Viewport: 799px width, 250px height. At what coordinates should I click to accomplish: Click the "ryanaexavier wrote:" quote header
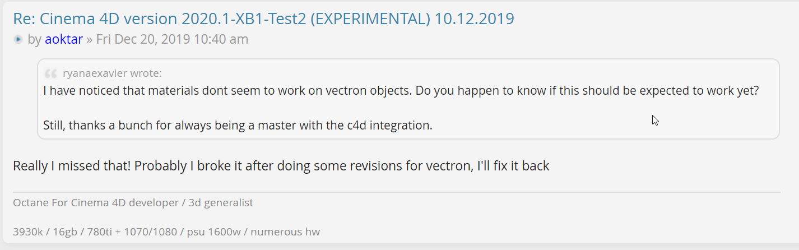[x=112, y=73]
